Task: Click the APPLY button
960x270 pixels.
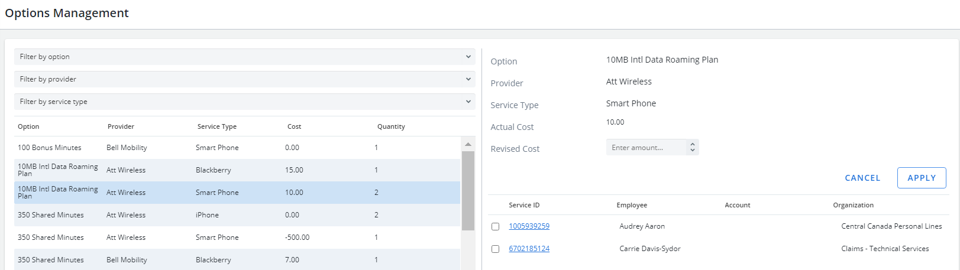Action: click(922, 178)
